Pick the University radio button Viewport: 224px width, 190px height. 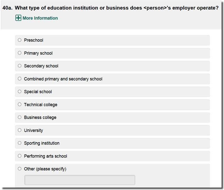(x=20, y=130)
